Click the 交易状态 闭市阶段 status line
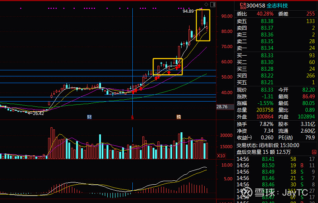The width and height of the screenshot is (318, 203). click(268, 145)
